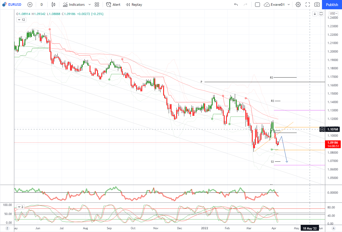Collapse the lower pane legend labeled 2
Screen dimensions: 342x232
[19, 207]
